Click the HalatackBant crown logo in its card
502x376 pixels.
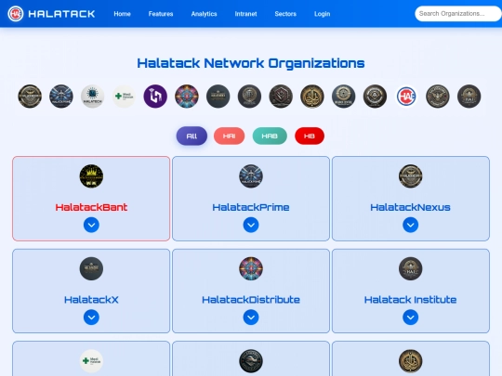coord(91,176)
